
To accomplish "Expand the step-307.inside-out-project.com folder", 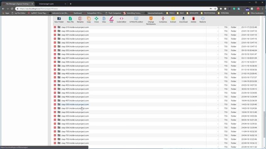I will [x=55, y=58].
